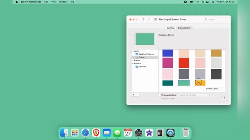Image resolution: width=250 pixels, height=140 pixels.
Task: Open Finder from the dock
Action: 64,133
